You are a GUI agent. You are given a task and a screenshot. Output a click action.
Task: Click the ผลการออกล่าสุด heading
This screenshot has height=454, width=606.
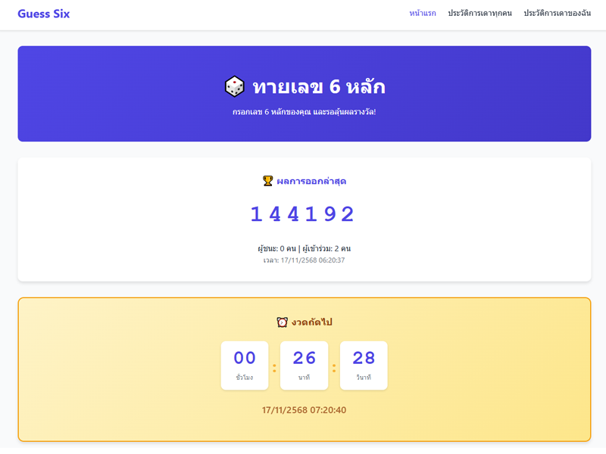click(x=311, y=181)
